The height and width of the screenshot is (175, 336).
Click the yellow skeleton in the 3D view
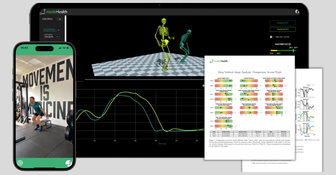pos(164,45)
